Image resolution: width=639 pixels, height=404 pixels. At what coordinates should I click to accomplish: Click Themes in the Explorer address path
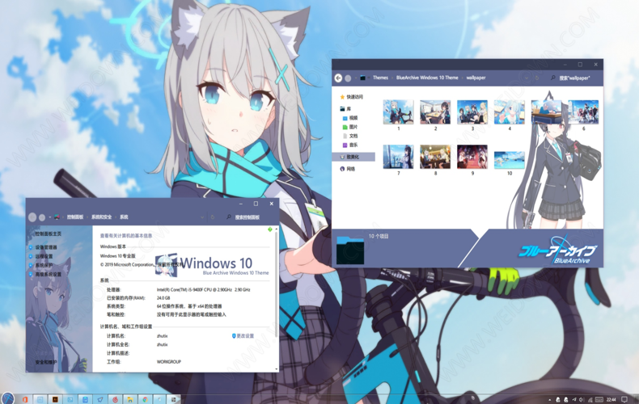pyautogui.click(x=380, y=78)
